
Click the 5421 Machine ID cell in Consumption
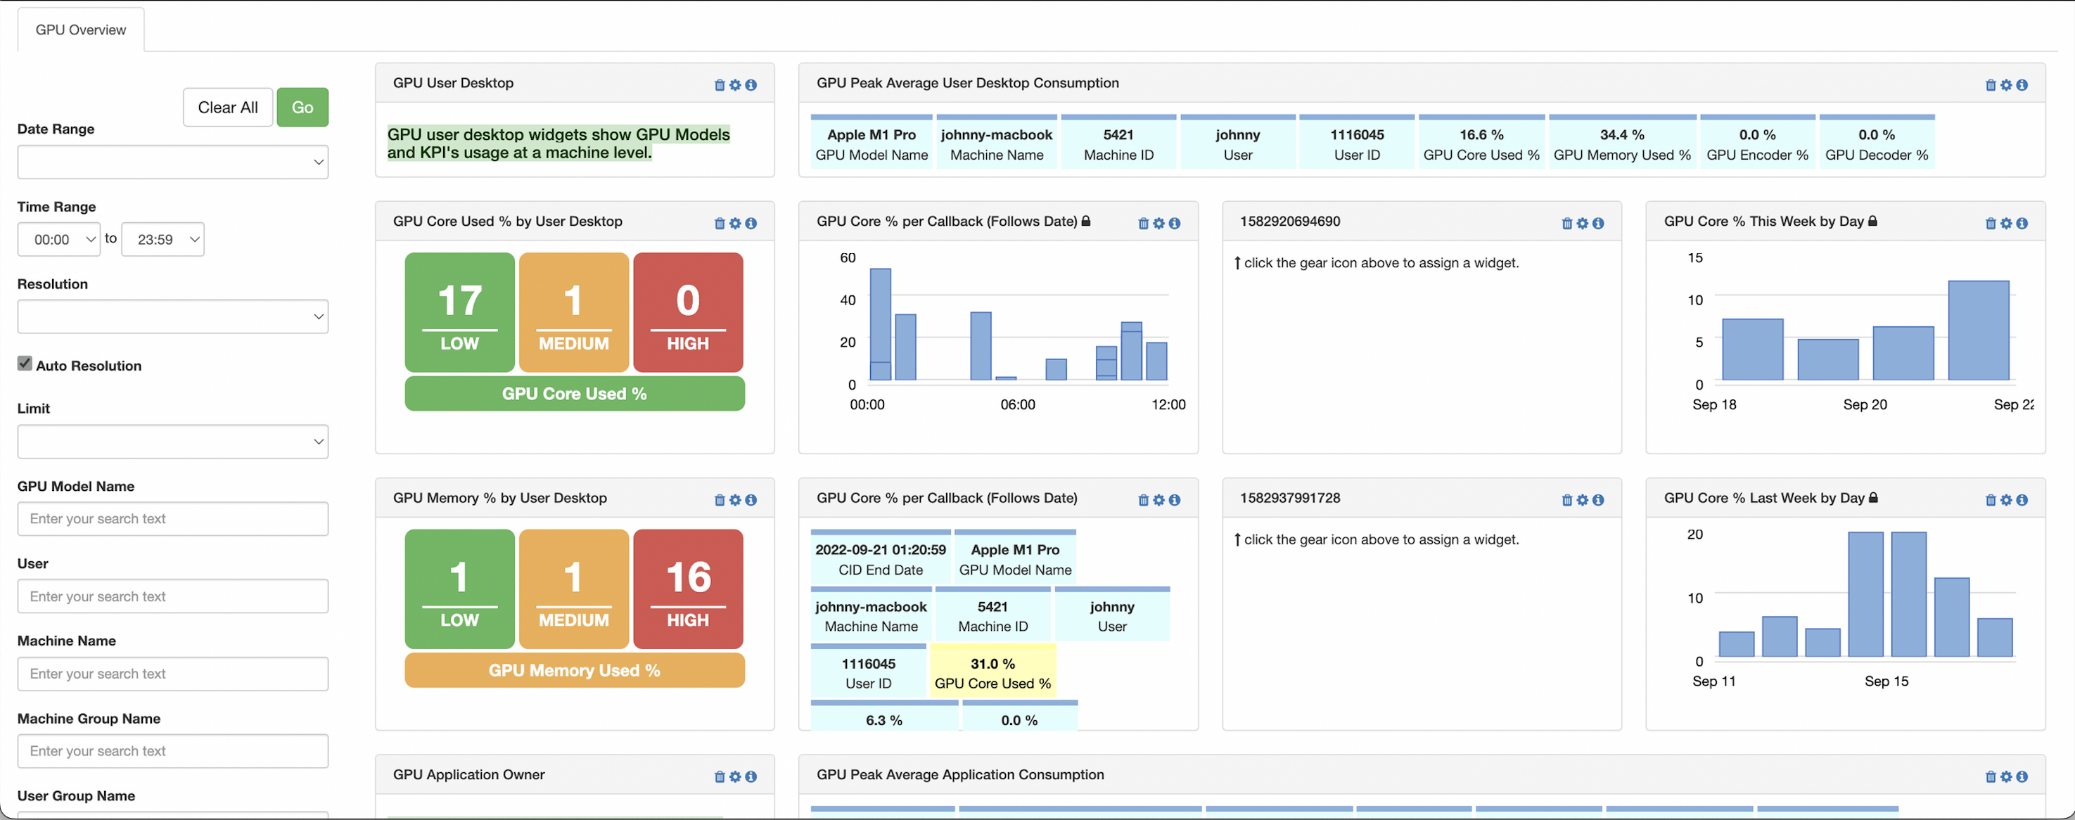pyautogui.click(x=1119, y=143)
